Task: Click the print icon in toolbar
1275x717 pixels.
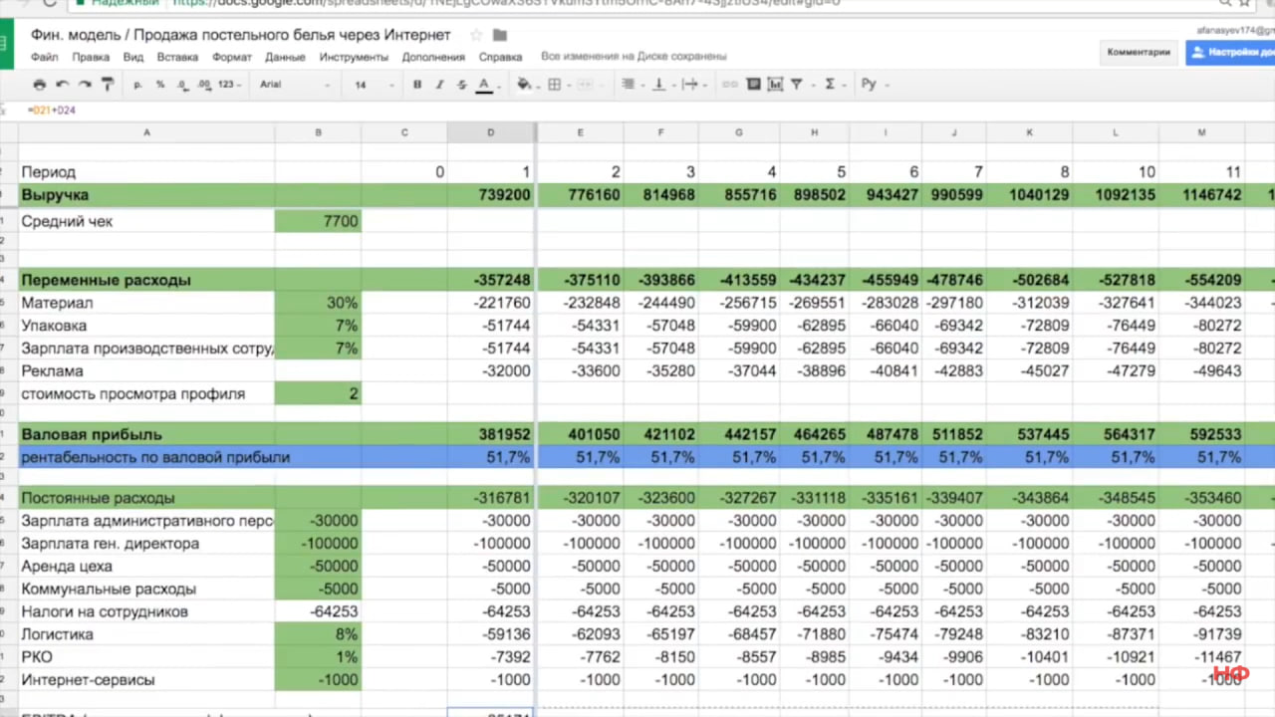Action: (x=40, y=85)
